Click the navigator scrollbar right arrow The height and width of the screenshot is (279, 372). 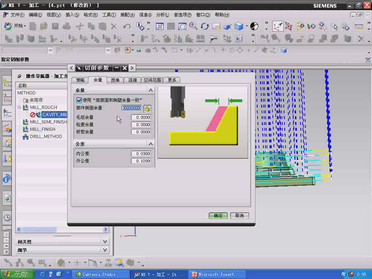click(106, 230)
